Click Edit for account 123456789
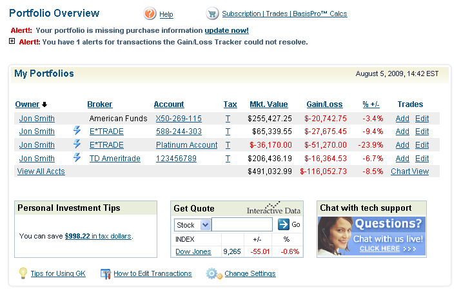Screen dimensions: 461x294 pyautogui.click(x=422, y=159)
